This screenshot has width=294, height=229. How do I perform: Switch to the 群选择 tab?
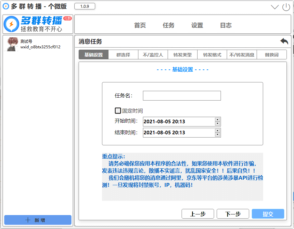click(x=123, y=55)
